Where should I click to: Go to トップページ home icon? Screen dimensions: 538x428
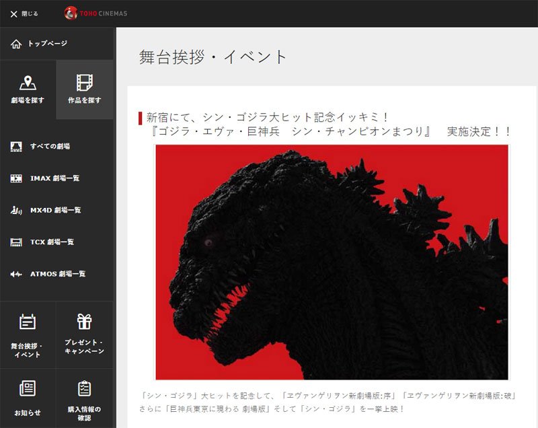[x=16, y=44]
